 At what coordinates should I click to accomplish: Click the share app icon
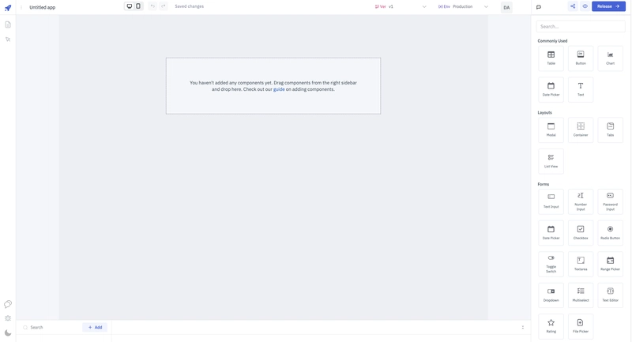point(573,6)
